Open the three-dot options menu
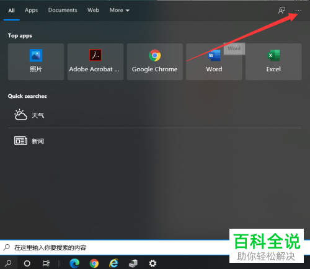The image size is (310, 269). (x=298, y=11)
